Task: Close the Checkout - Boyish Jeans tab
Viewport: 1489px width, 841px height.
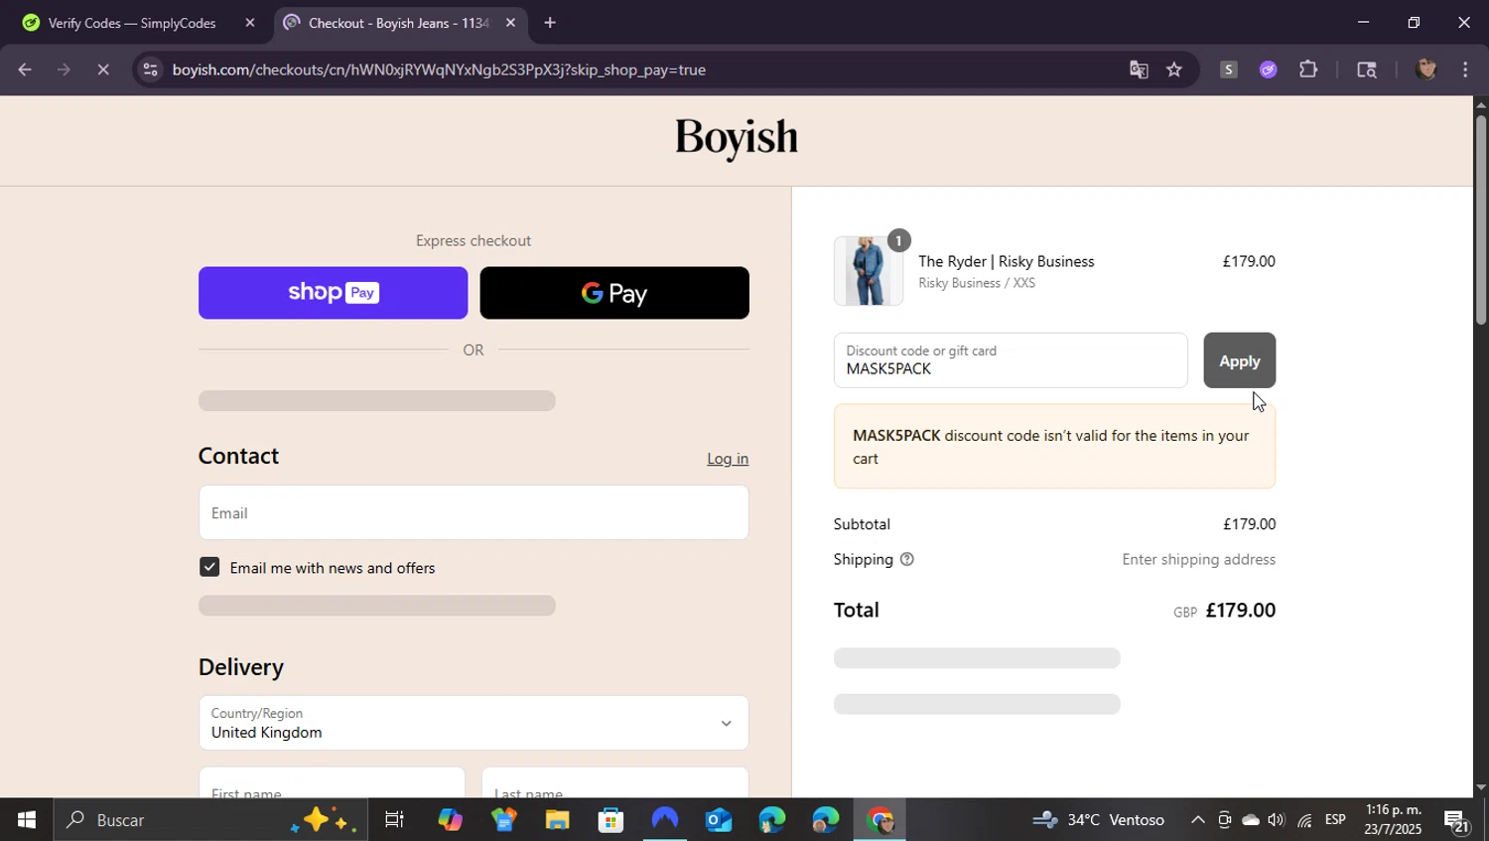Action: (x=510, y=23)
